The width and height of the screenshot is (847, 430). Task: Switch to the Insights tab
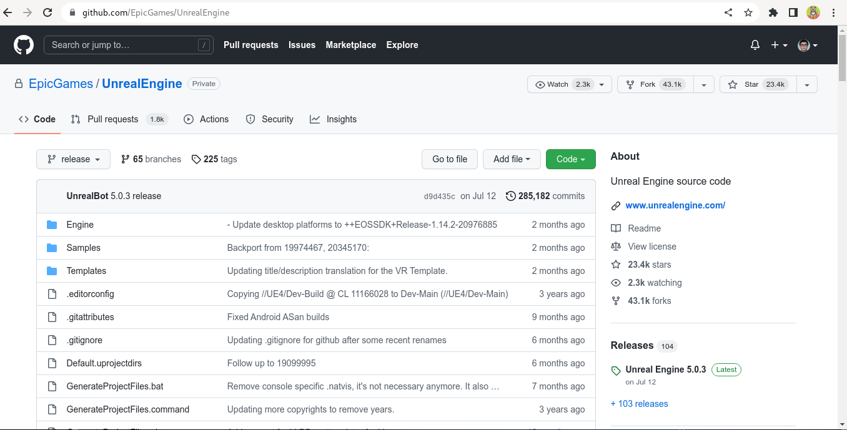[333, 119]
